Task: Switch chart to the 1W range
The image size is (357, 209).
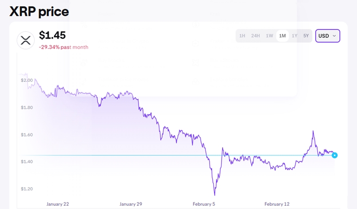Action: point(269,36)
